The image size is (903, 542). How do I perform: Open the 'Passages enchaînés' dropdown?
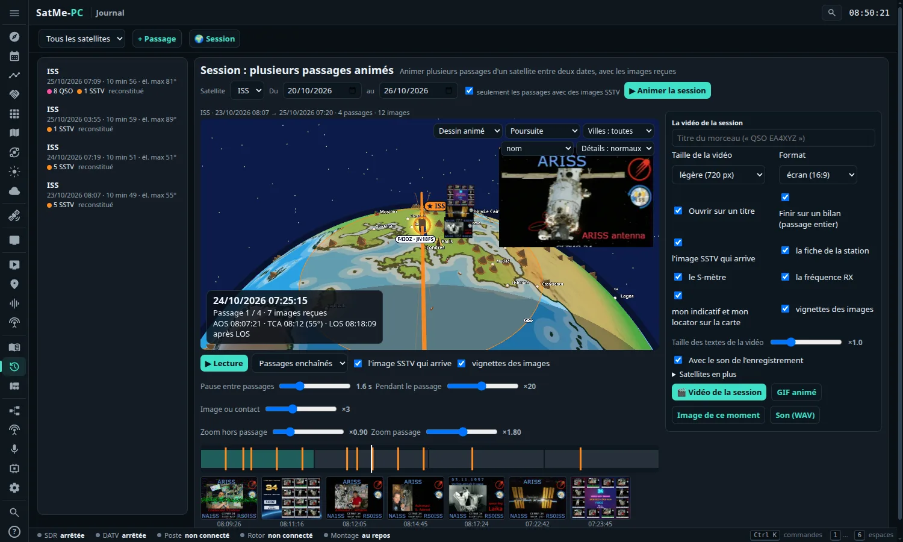coord(300,363)
